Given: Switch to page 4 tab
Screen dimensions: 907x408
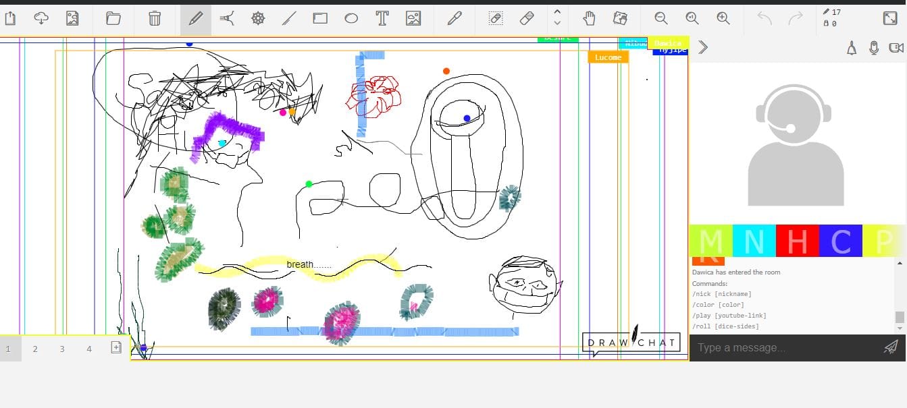Looking at the screenshot, I should tap(89, 349).
